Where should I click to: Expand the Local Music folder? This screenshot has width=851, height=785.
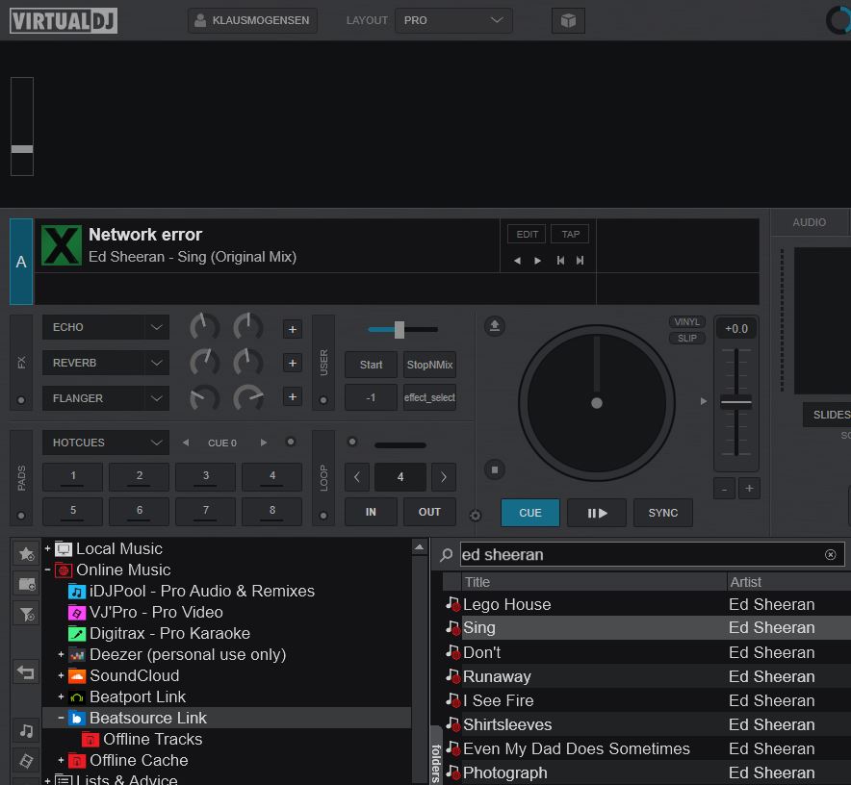[48, 548]
